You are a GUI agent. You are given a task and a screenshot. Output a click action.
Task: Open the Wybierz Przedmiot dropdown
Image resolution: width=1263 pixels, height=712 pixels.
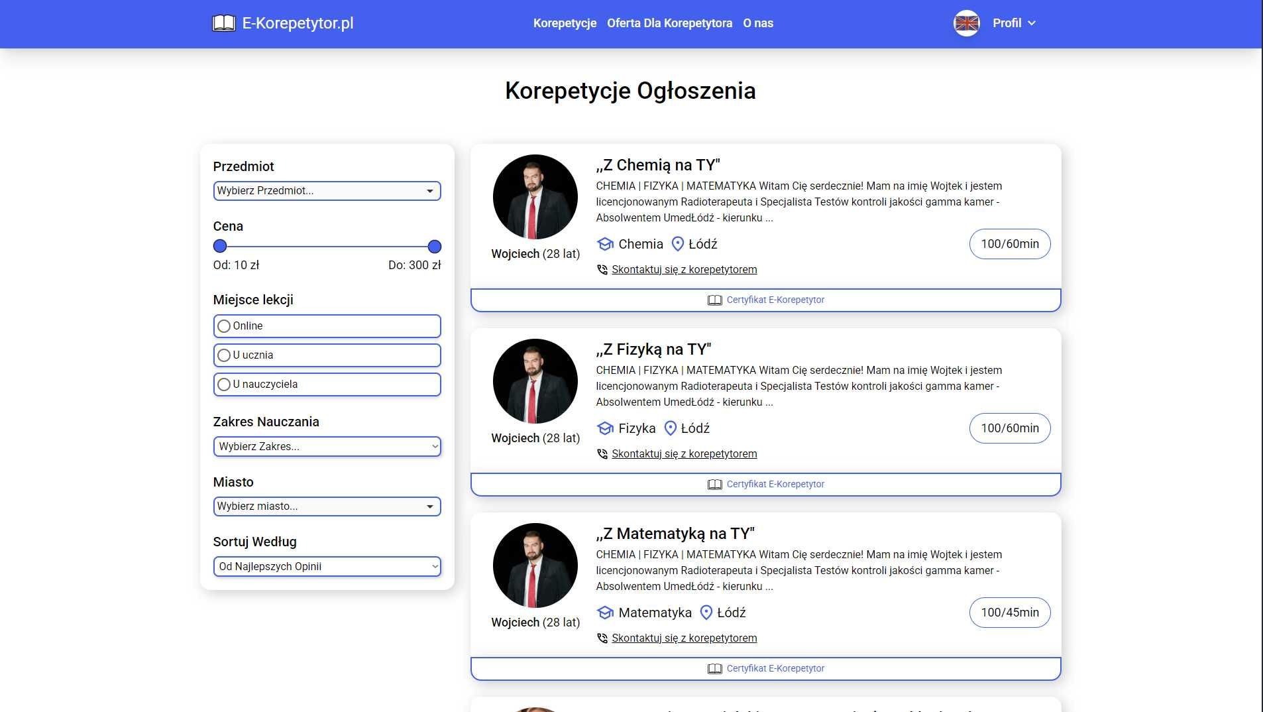327,191
